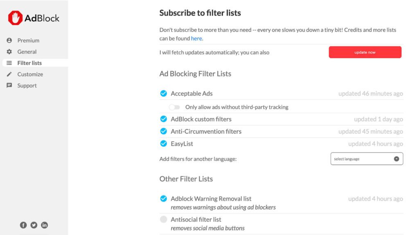Switch to the Customize section
This screenshot has width=419, height=235.
(x=29, y=74)
